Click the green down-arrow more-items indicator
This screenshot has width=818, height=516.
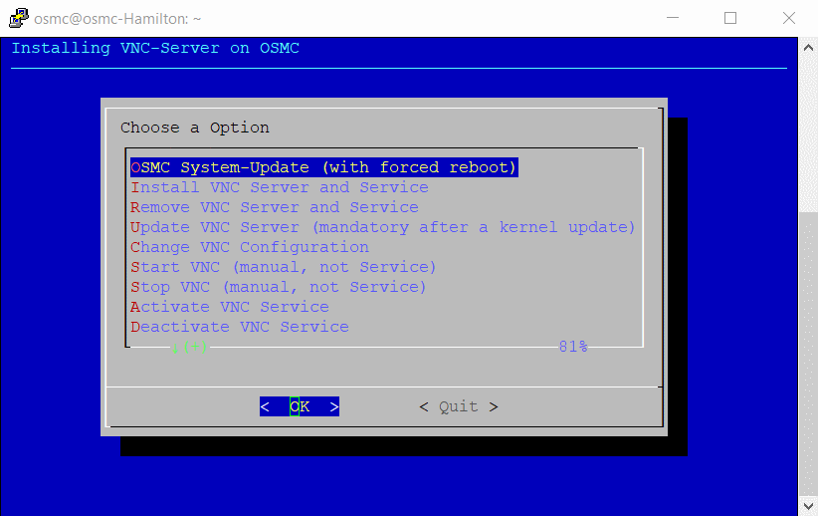pyautogui.click(x=189, y=347)
